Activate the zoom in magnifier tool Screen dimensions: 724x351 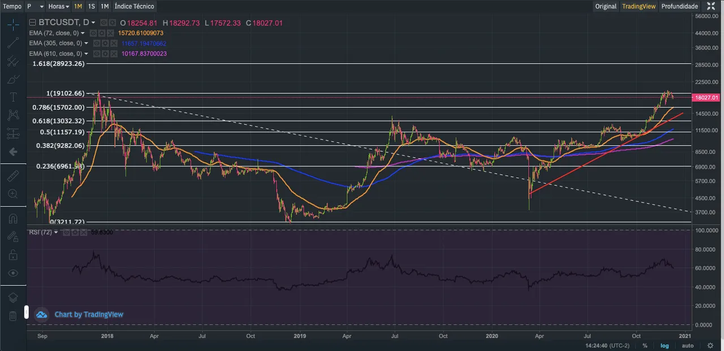coord(12,194)
